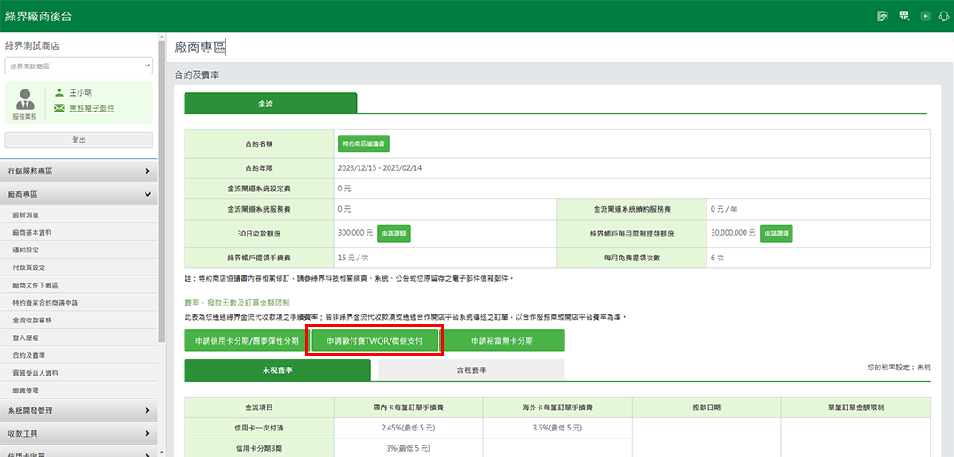Click the 綠界廠商後台 header title

point(38,17)
